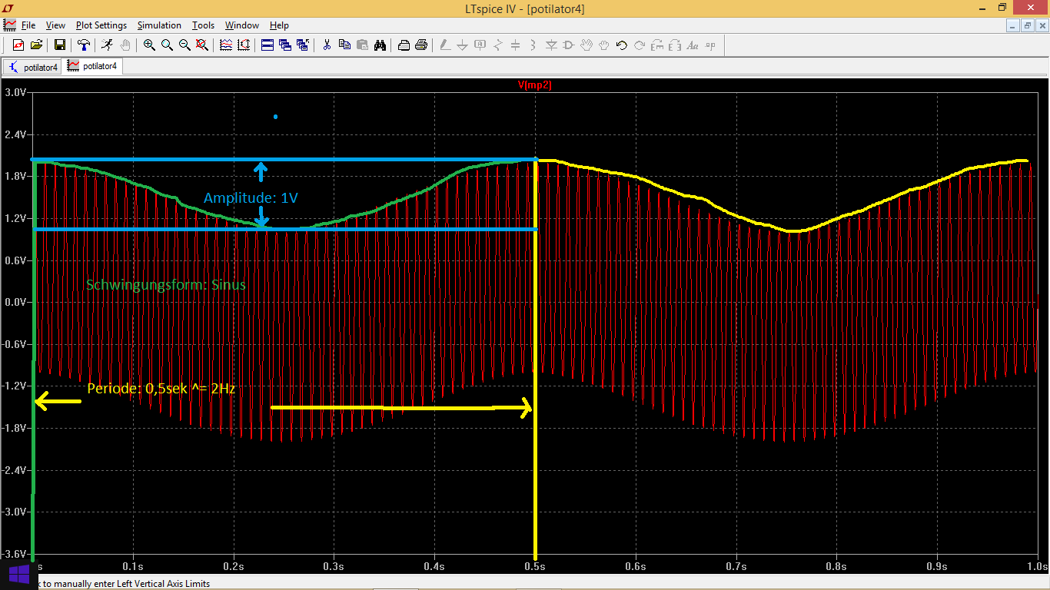This screenshot has width=1050, height=590.
Task: Click the logic gate component icon
Action: point(569,45)
